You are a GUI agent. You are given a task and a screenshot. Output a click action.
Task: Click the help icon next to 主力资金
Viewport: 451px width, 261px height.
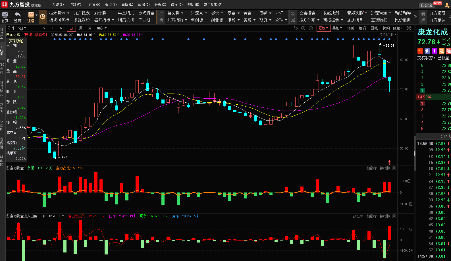coord(8,168)
